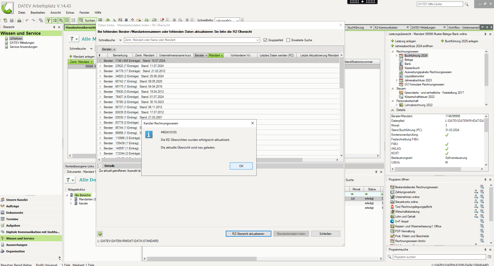494x266 pixels.
Task: Pin the Programm öffnen panel
Action: (485, 179)
